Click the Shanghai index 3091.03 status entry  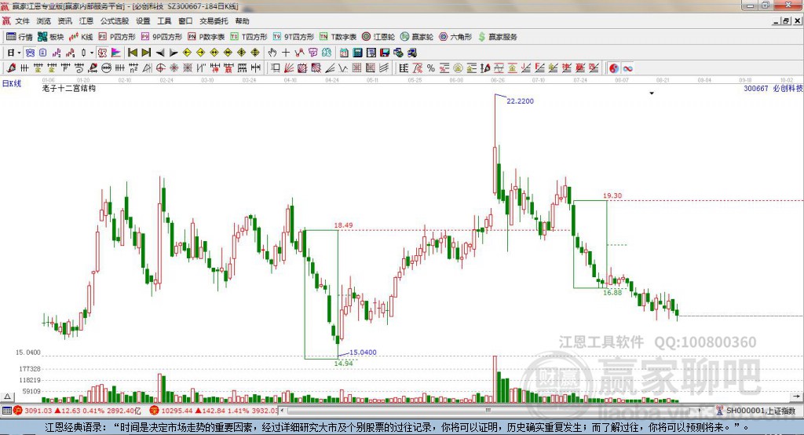(x=77, y=411)
